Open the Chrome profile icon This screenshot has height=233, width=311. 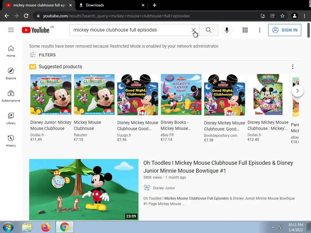[x=295, y=16]
